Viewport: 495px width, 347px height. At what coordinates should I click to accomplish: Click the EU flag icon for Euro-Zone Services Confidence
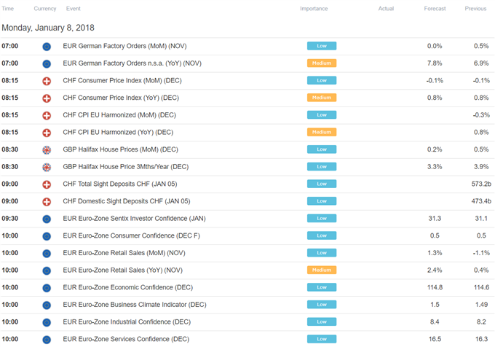[47, 340]
